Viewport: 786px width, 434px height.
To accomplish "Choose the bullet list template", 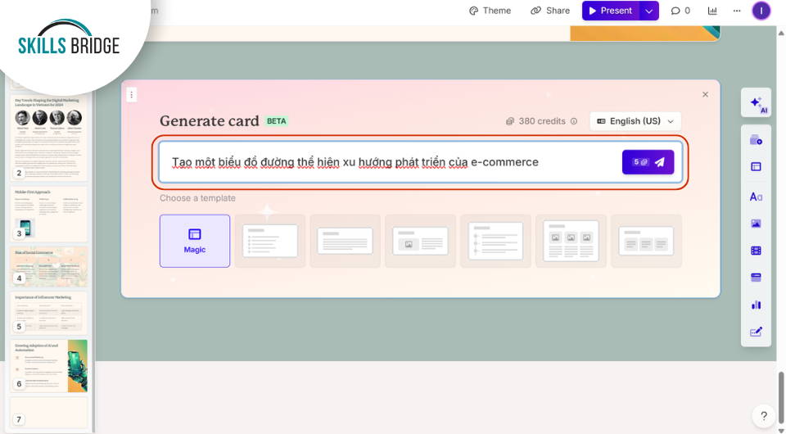I will coord(269,241).
